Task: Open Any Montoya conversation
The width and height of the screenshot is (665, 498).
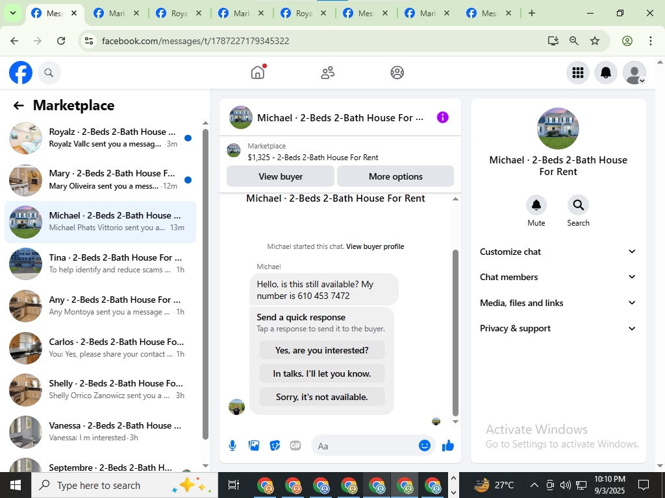Action: pyautogui.click(x=100, y=306)
